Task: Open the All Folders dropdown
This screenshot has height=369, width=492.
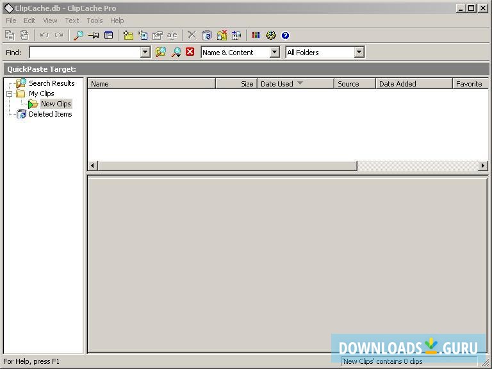Action: pos(359,52)
